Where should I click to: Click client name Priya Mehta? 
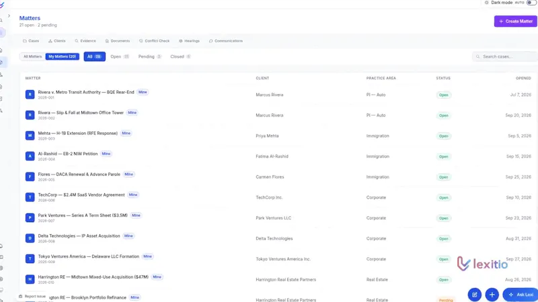pyautogui.click(x=267, y=136)
